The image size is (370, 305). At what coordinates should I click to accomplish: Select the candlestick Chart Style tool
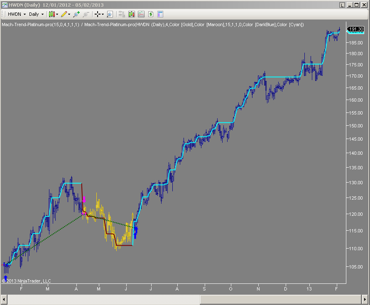[x=52, y=14]
